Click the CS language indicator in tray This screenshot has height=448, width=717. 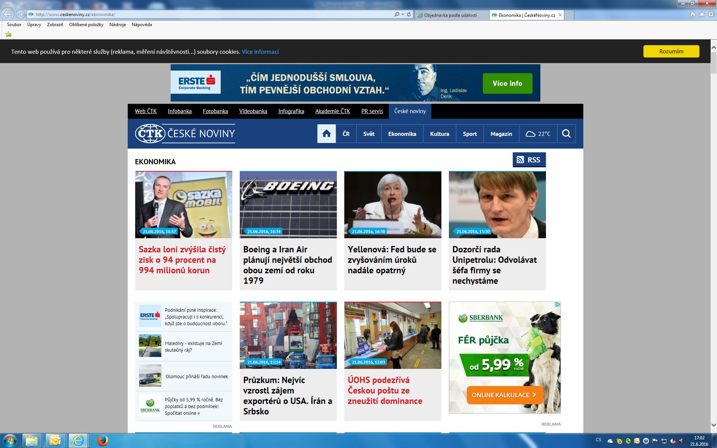coord(599,440)
